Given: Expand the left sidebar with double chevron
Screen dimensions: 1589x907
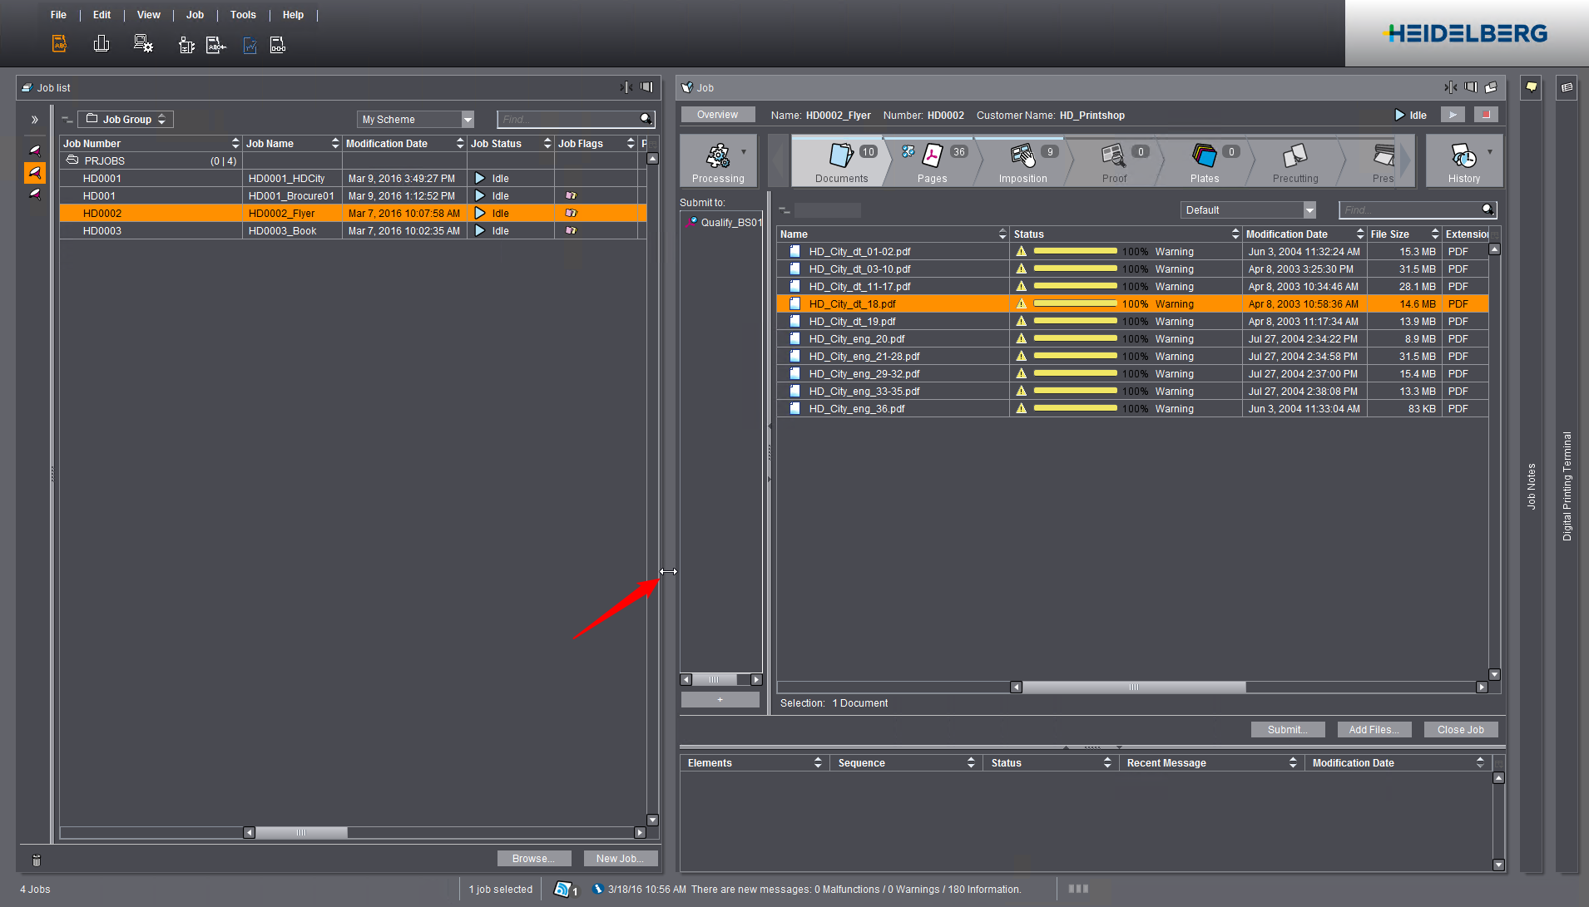Looking at the screenshot, I should point(35,120).
